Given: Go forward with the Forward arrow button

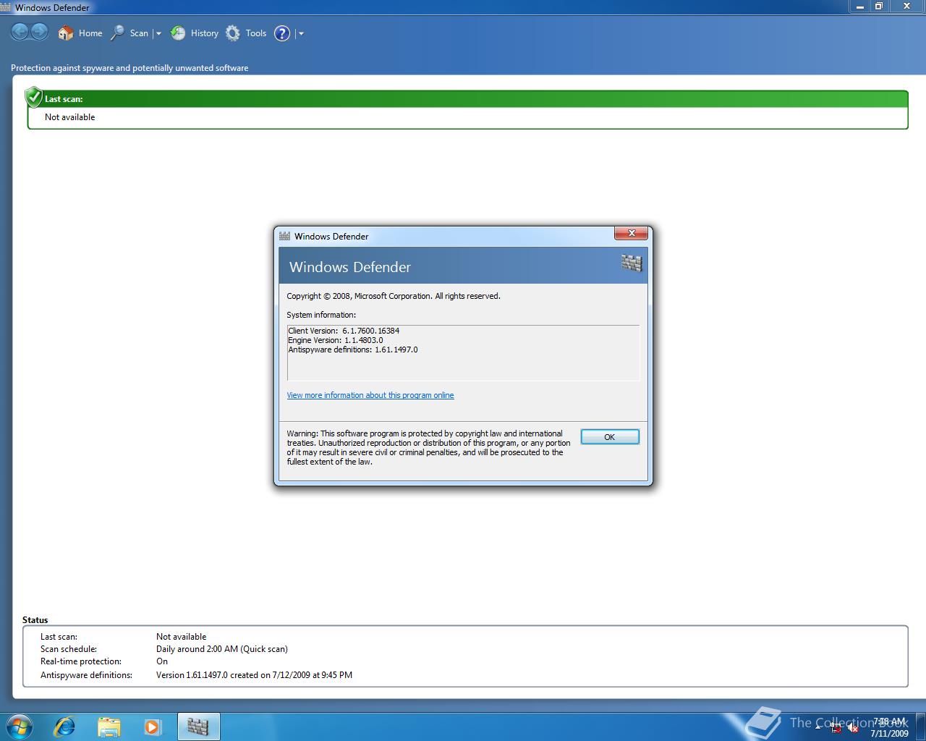Looking at the screenshot, I should [40, 32].
